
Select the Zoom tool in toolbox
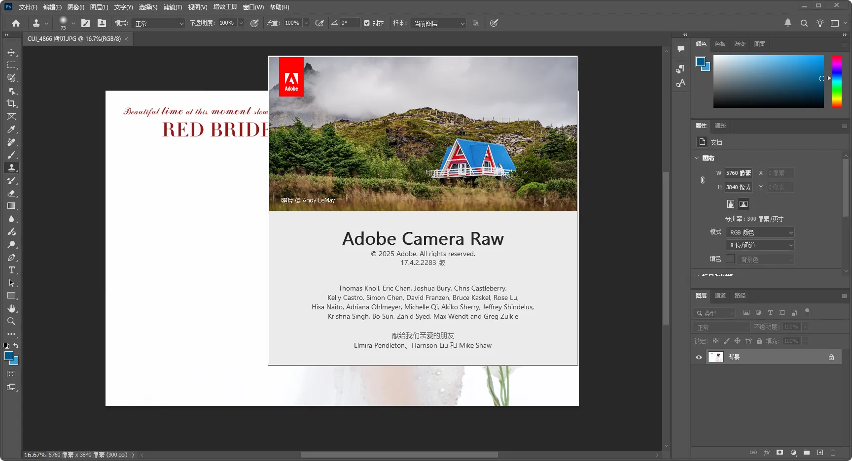click(x=11, y=321)
